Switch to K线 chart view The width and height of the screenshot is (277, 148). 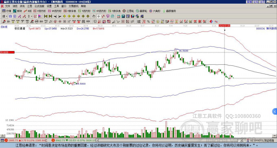click(x=28, y=11)
